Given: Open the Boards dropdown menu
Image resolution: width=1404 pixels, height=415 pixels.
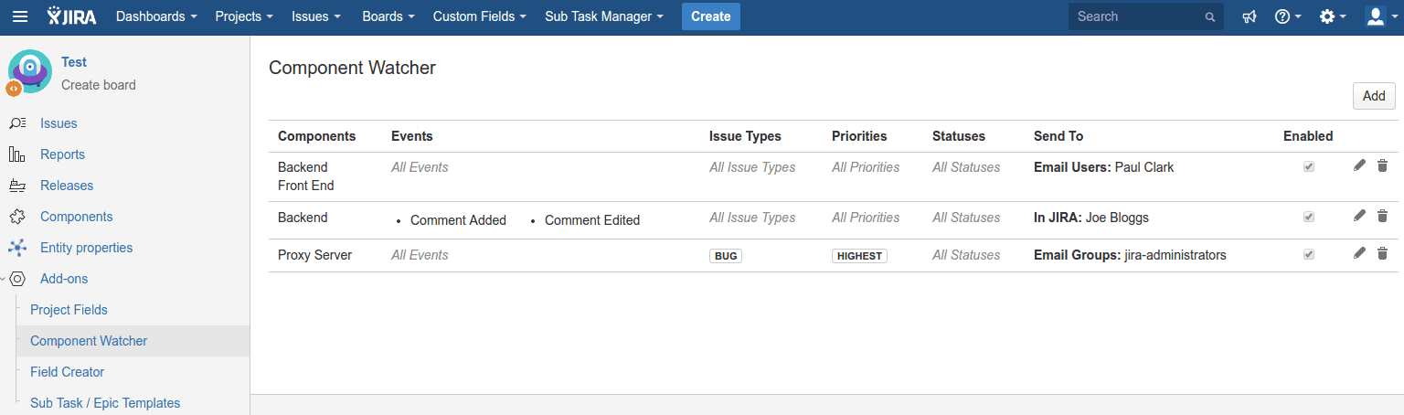Looking at the screenshot, I should (388, 16).
